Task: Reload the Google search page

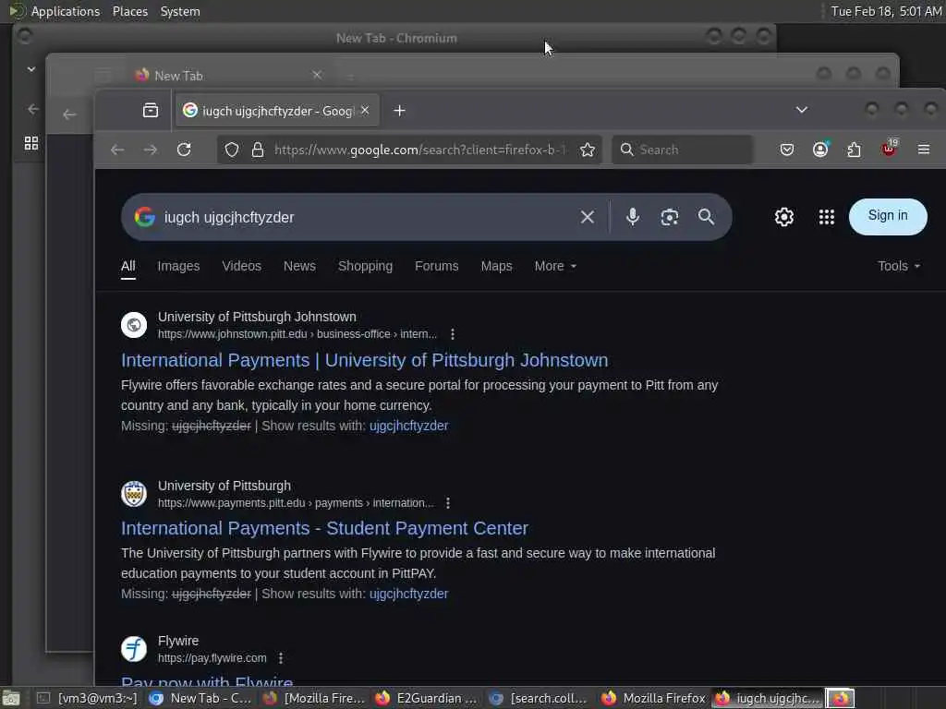Action: point(184,150)
